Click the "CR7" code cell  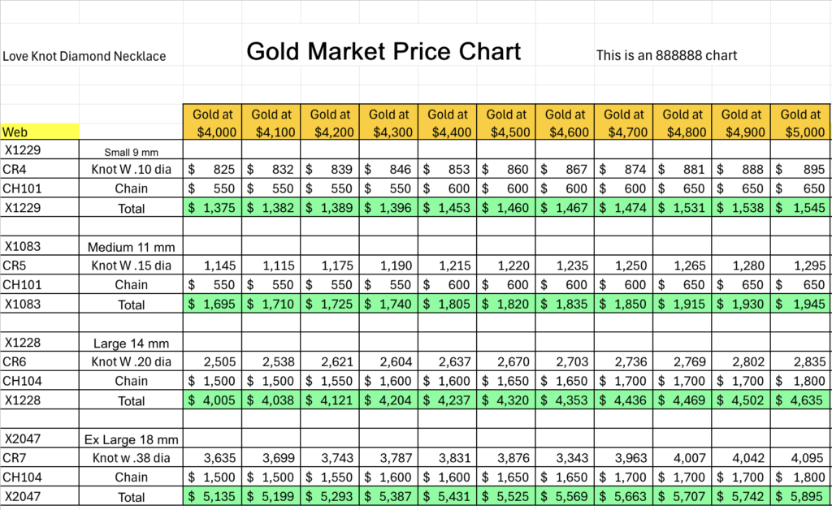[40, 458]
